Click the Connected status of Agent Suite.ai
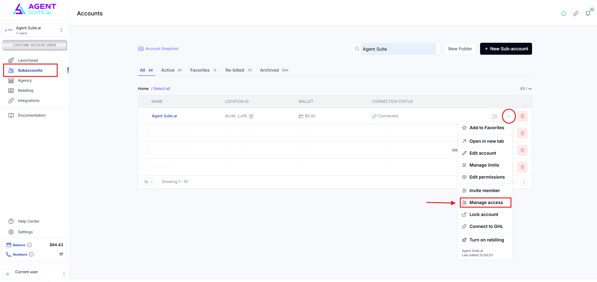The width and height of the screenshot is (597, 282). [385, 116]
